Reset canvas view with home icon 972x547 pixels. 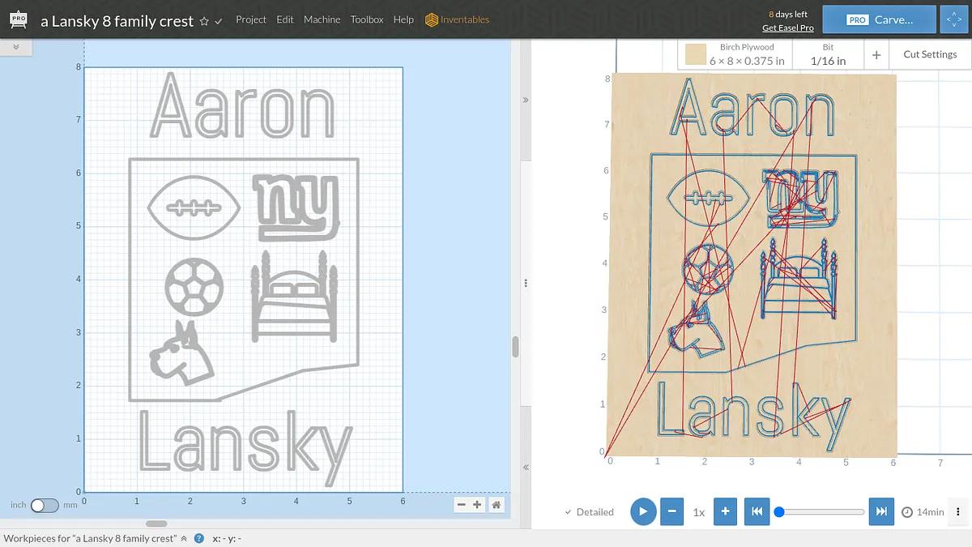pos(497,505)
